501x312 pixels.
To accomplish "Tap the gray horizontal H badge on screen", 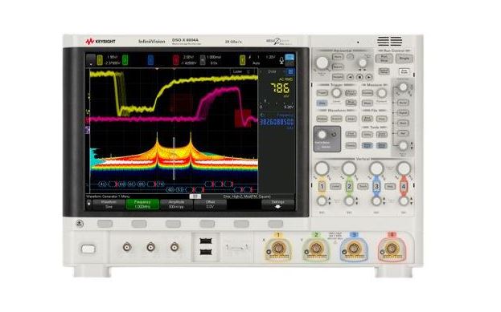I will tap(203, 59).
